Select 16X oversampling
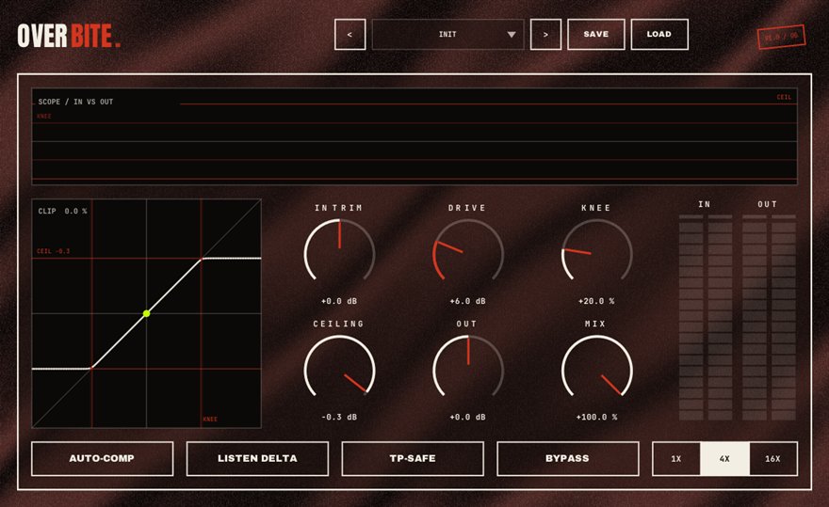This screenshot has width=829, height=507. 773,458
